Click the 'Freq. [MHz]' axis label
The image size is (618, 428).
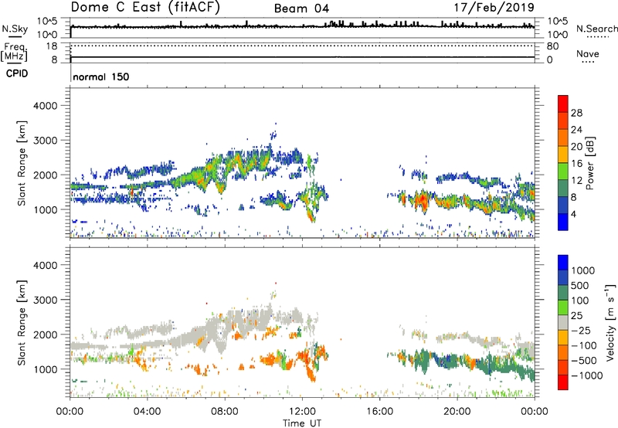point(14,53)
